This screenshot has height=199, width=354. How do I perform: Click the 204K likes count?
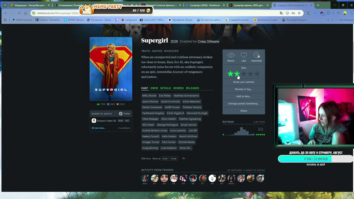point(121,104)
